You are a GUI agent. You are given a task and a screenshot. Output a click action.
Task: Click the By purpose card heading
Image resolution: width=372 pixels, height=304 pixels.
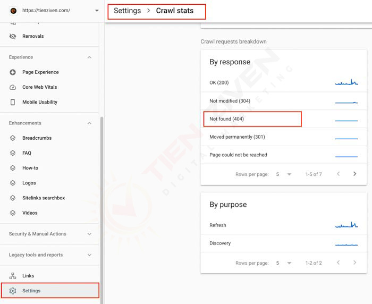[228, 205]
